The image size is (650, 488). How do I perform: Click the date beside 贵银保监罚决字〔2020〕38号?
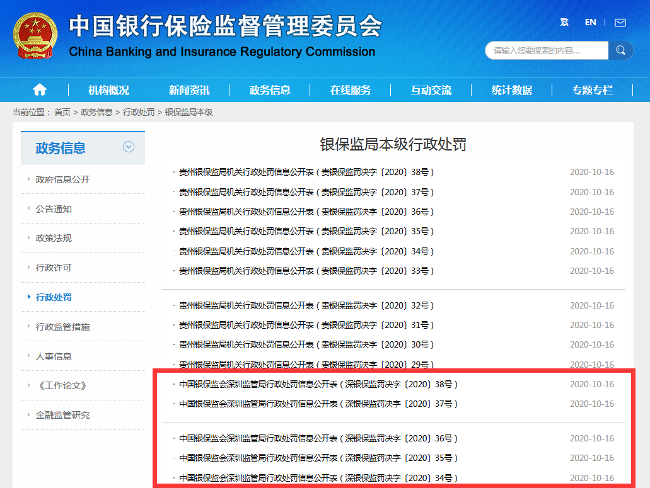click(x=591, y=172)
